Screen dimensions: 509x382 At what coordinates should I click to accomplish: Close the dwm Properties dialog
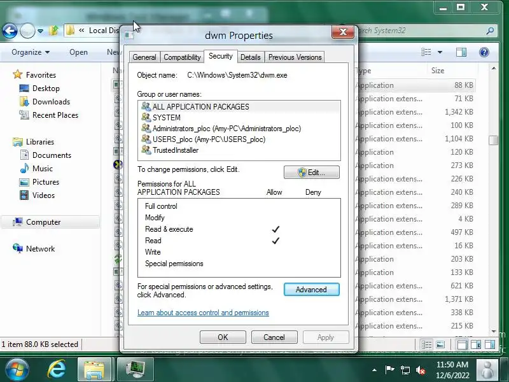[343, 32]
